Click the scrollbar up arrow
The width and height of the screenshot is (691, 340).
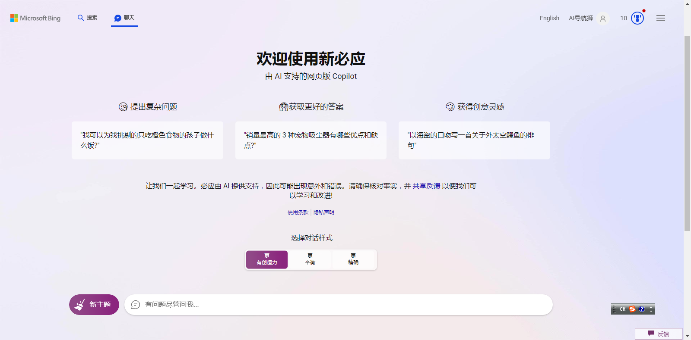(687, 3)
